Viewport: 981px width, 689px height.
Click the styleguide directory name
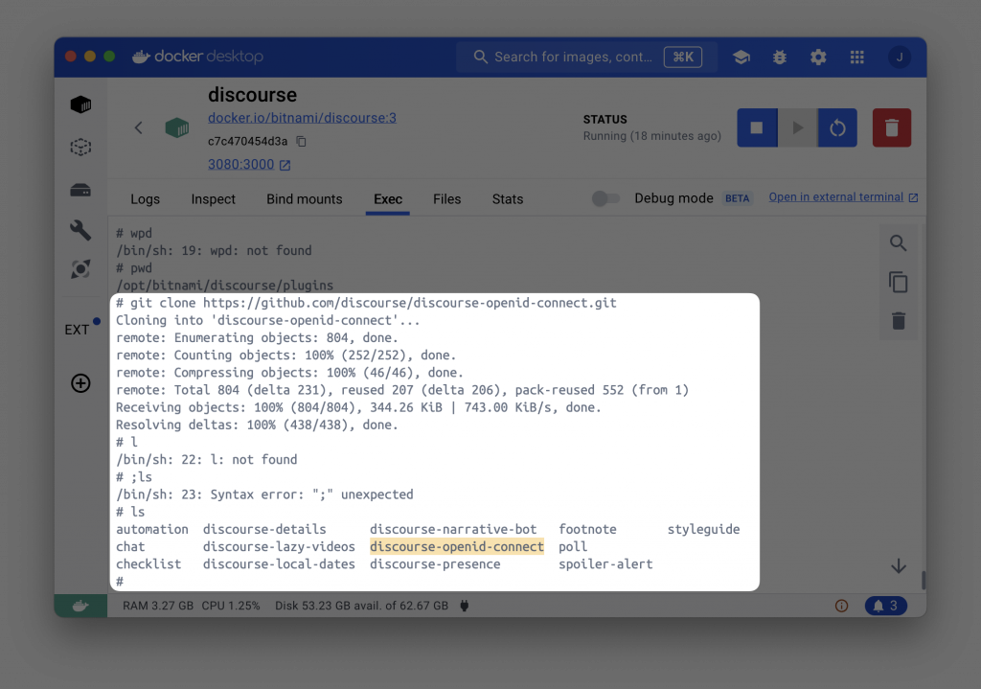click(703, 529)
